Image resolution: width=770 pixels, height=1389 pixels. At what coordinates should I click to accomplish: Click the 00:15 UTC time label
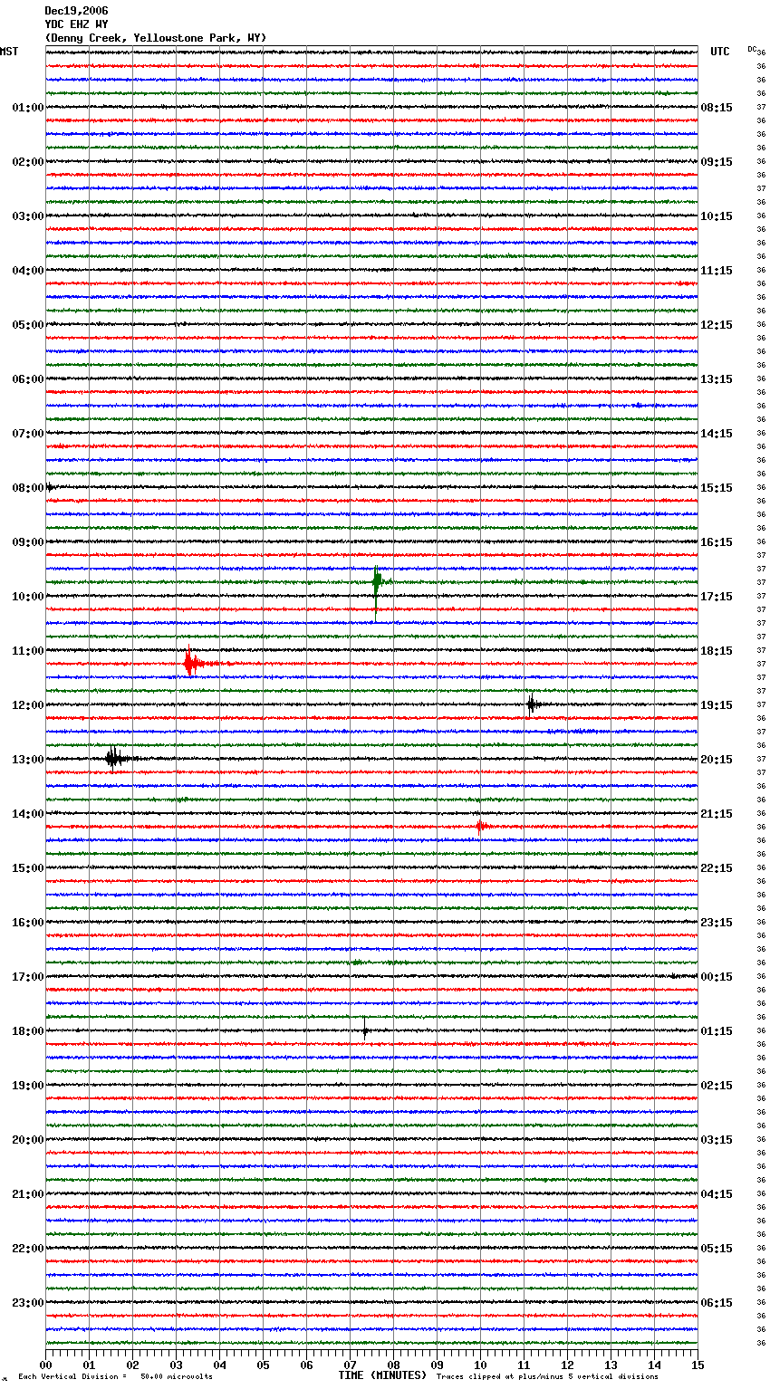click(717, 977)
